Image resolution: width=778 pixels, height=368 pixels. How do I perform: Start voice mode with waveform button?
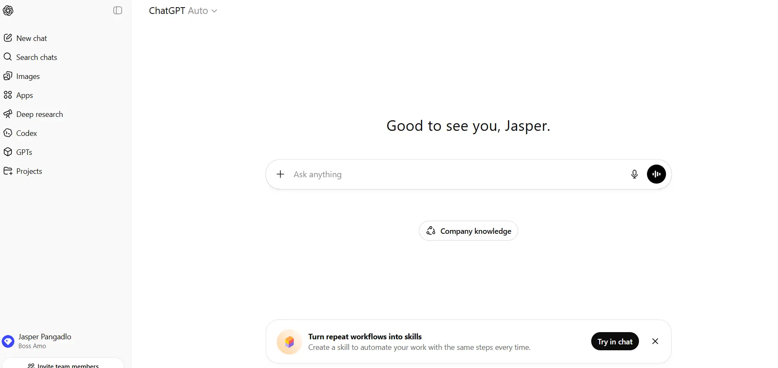pos(656,174)
